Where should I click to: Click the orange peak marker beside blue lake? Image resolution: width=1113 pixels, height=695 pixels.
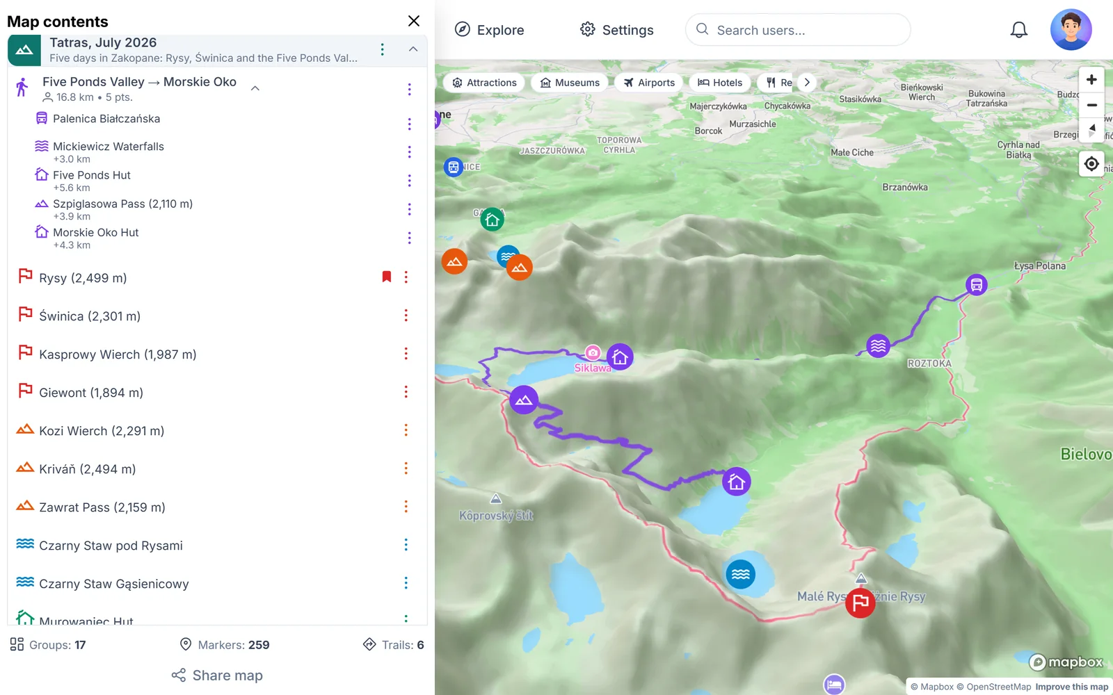[x=520, y=268]
